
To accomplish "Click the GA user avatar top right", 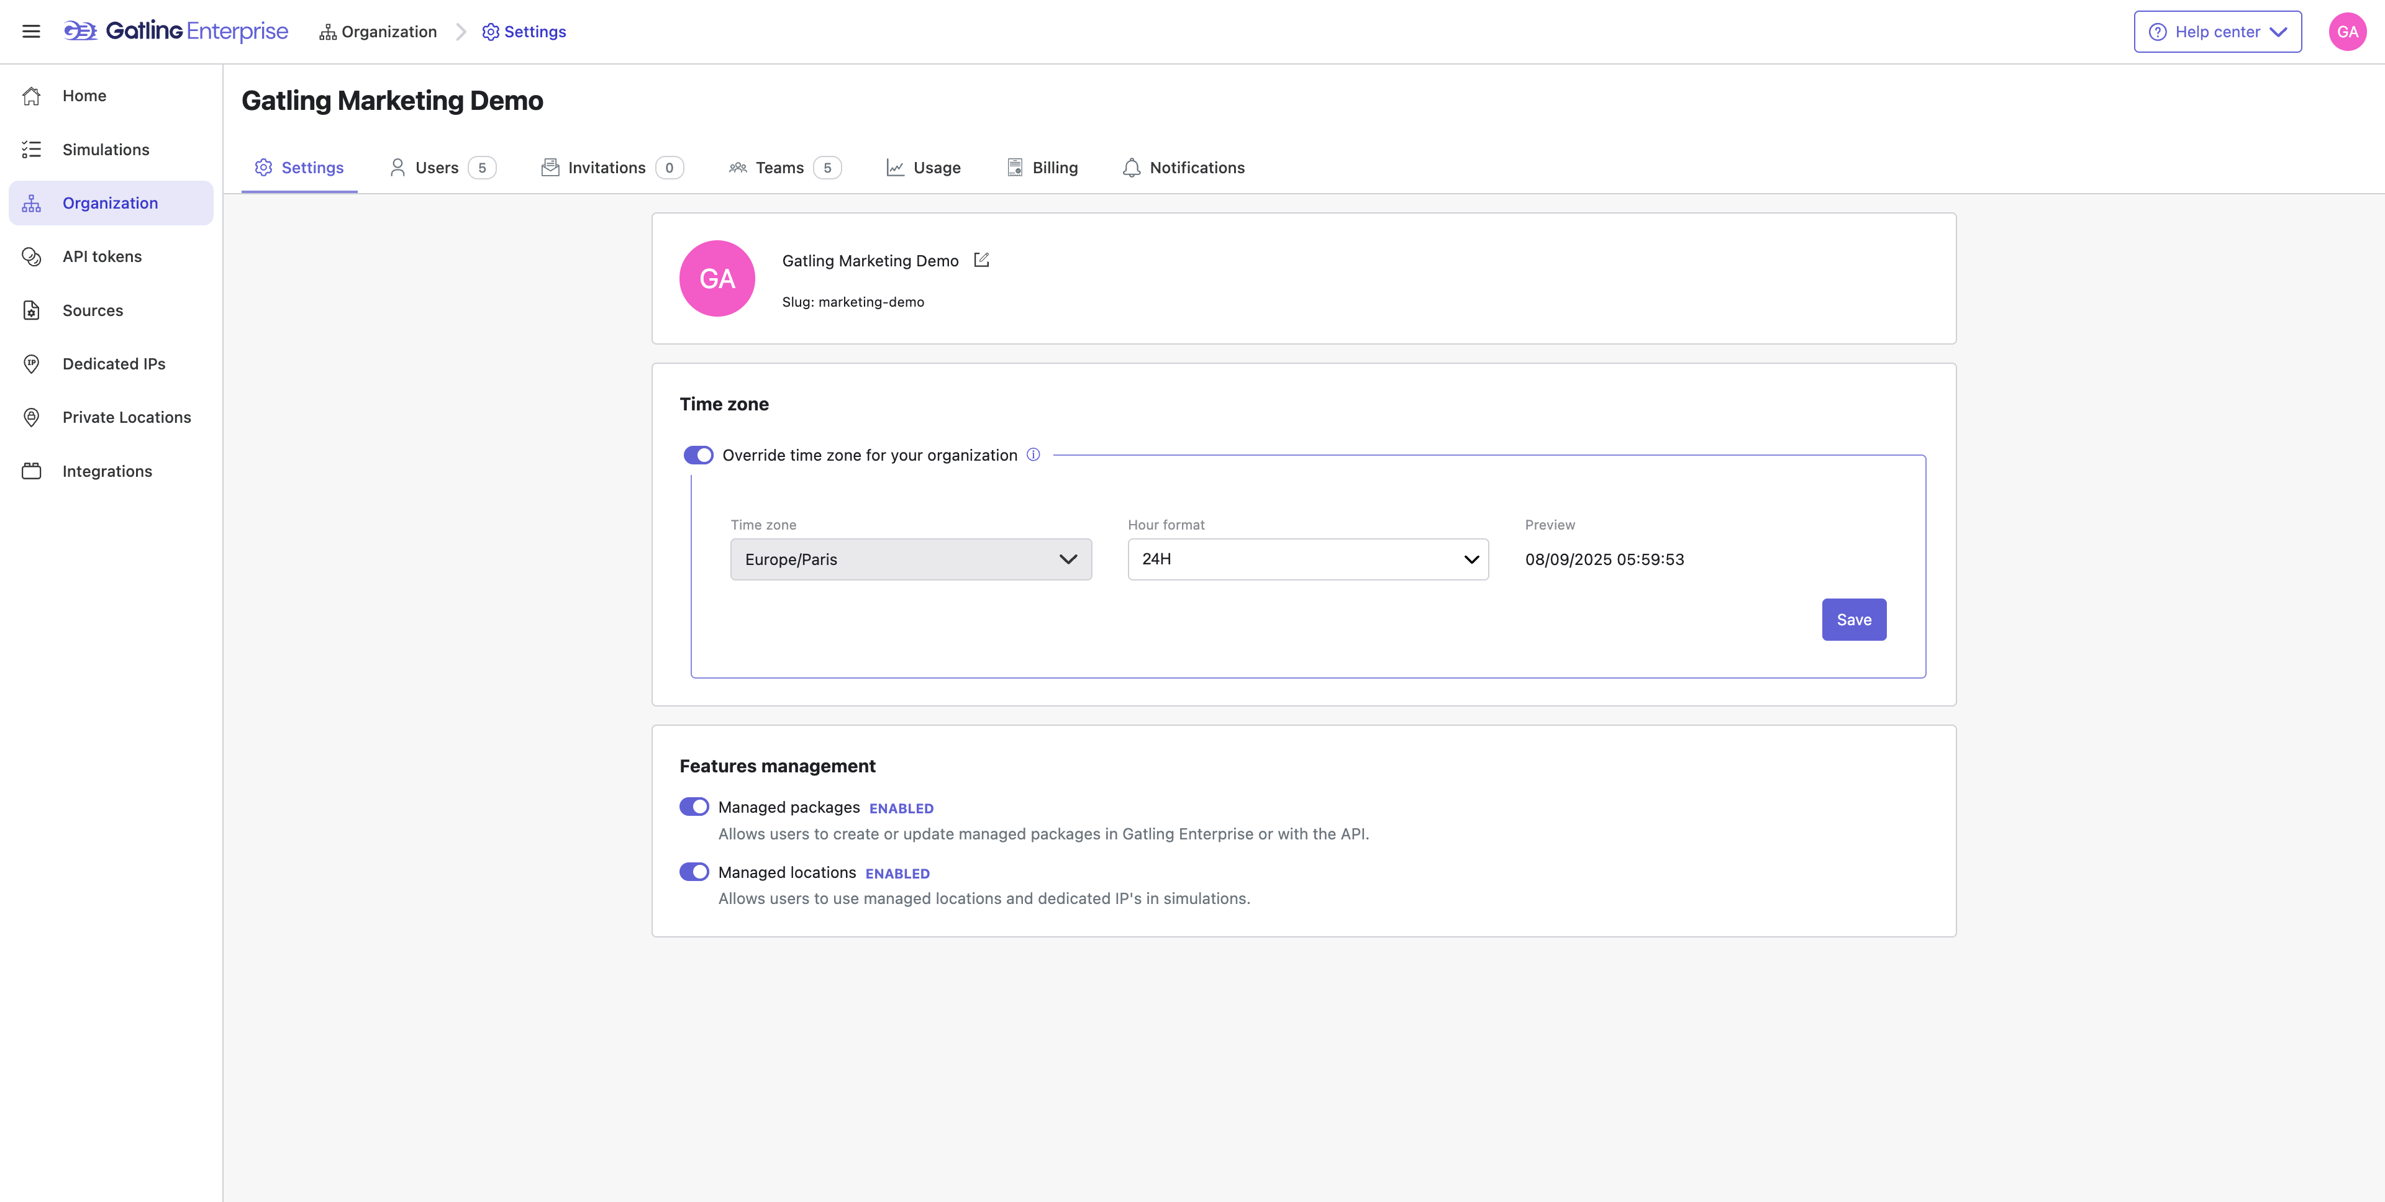I will 2347,32.
